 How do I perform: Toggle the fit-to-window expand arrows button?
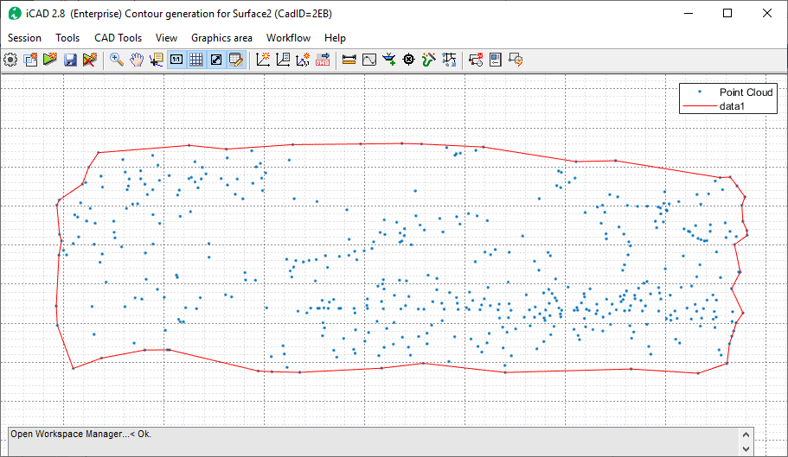[216, 60]
